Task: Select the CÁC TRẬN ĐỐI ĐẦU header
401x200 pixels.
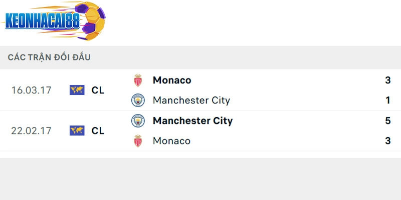Action: 49,57
